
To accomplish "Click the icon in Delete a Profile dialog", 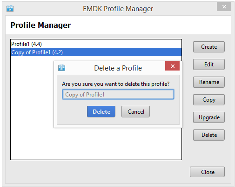I will [x=61, y=68].
